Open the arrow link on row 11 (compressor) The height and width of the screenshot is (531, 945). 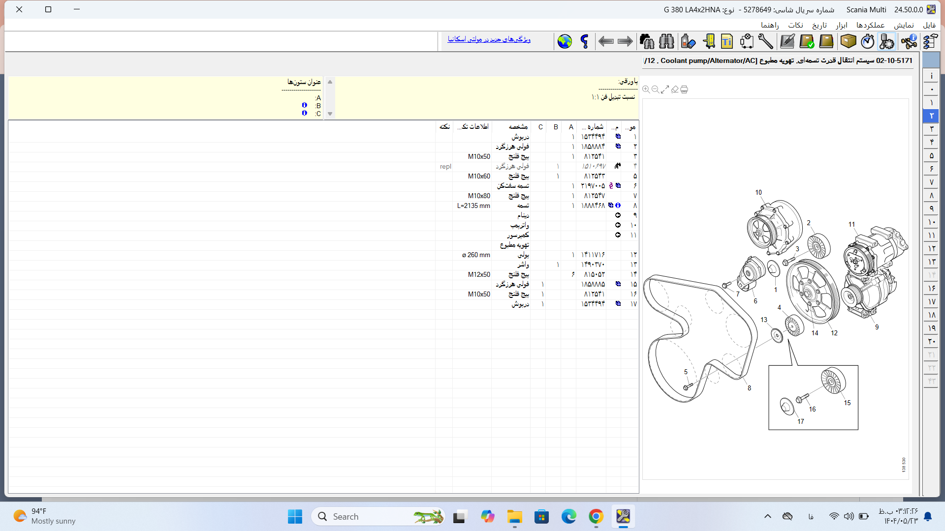(618, 235)
